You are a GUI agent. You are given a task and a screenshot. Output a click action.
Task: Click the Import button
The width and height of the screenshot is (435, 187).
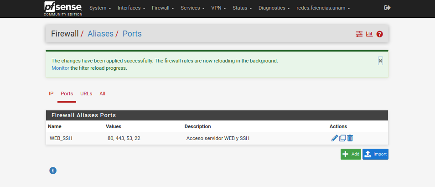(375, 154)
